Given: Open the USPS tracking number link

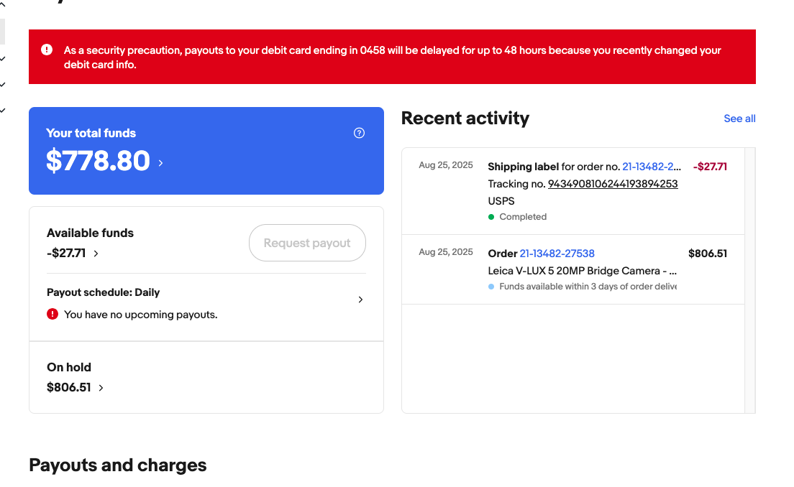Looking at the screenshot, I should (613, 184).
